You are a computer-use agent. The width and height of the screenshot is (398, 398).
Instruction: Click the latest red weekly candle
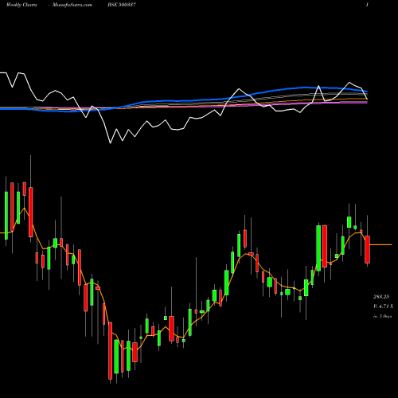click(367, 249)
